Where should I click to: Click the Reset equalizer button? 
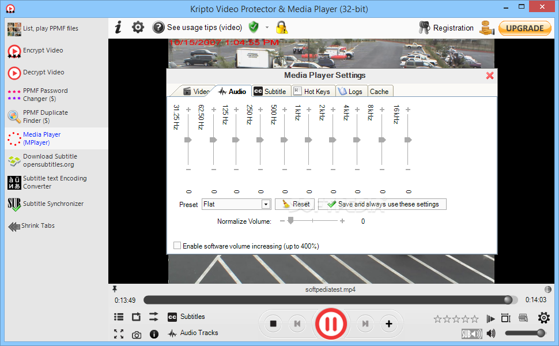[x=294, y=204]
